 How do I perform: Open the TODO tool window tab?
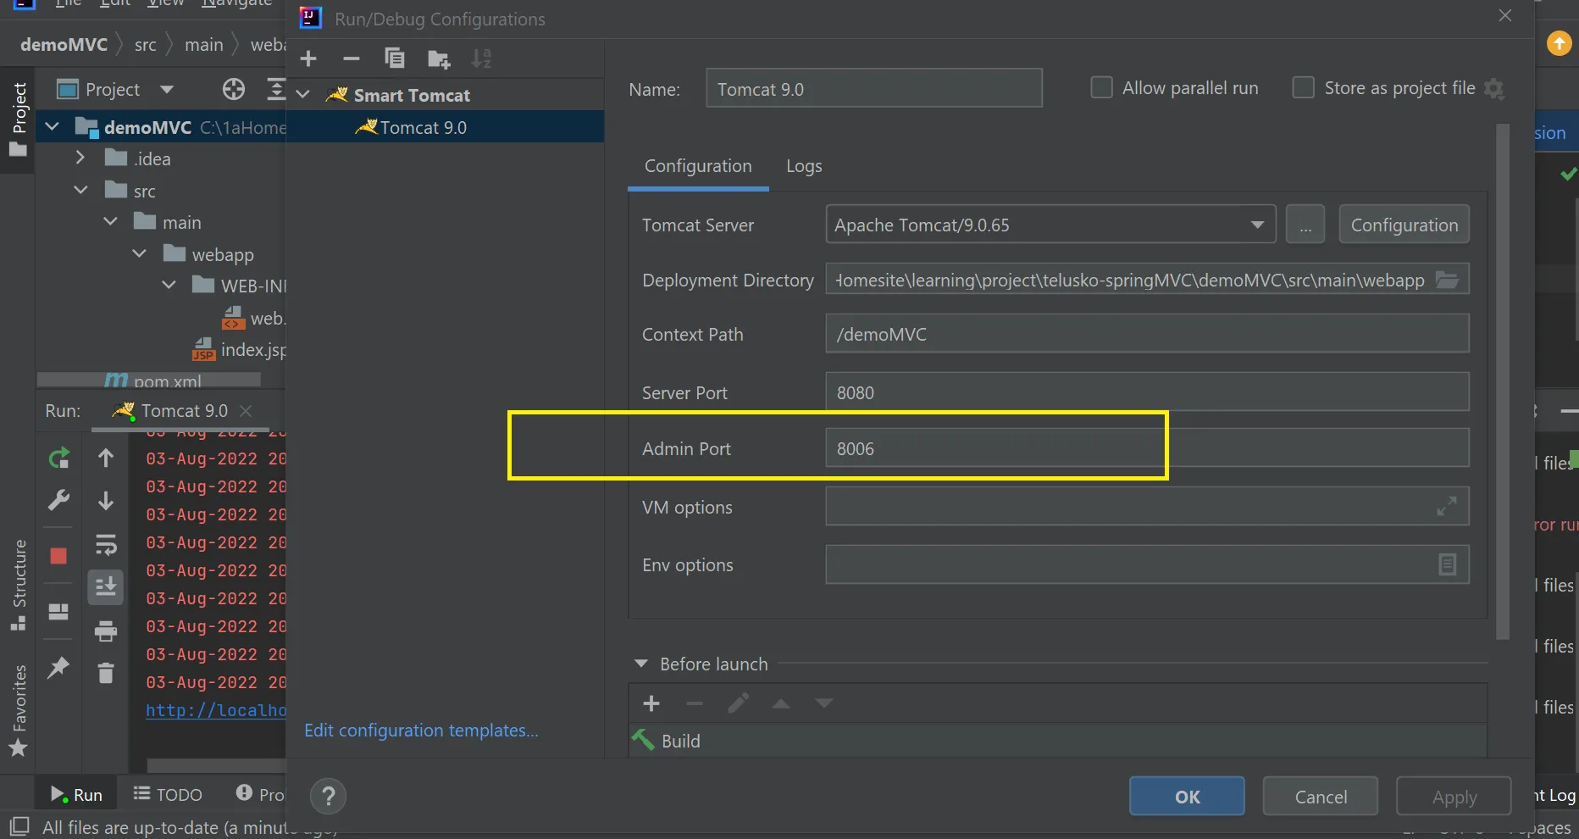(x=168, y=794)
